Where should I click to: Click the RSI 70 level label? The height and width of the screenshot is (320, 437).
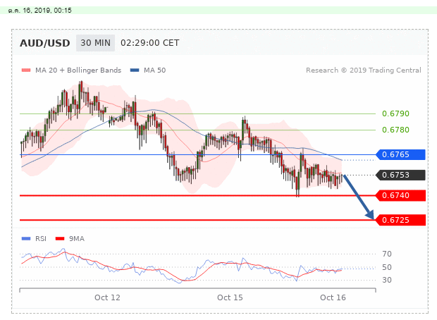click(387, 254)
